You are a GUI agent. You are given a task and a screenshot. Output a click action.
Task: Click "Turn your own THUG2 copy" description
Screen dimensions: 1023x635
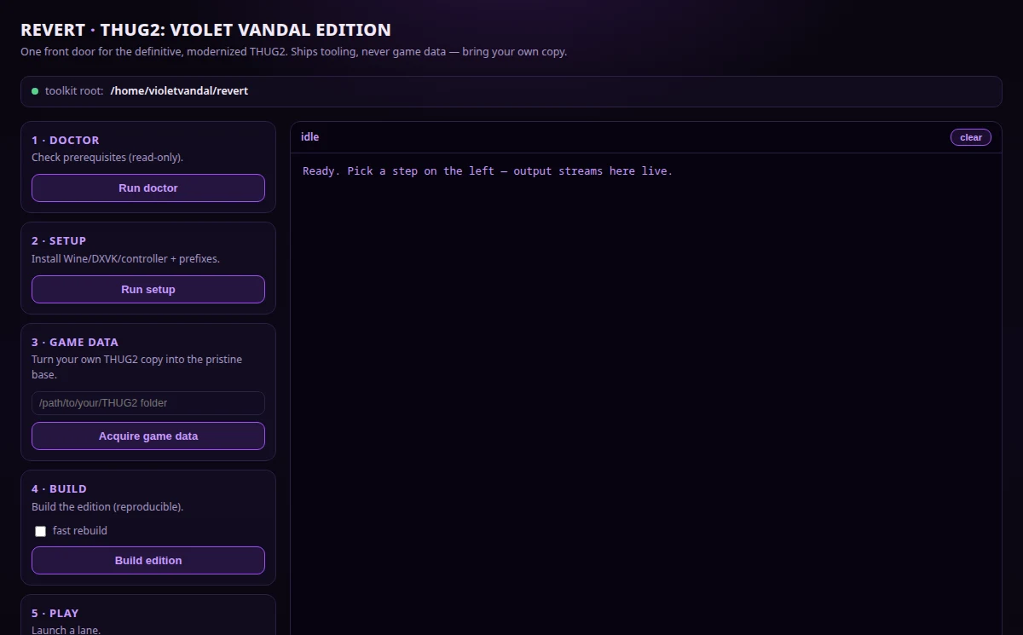tap(136, 367)
